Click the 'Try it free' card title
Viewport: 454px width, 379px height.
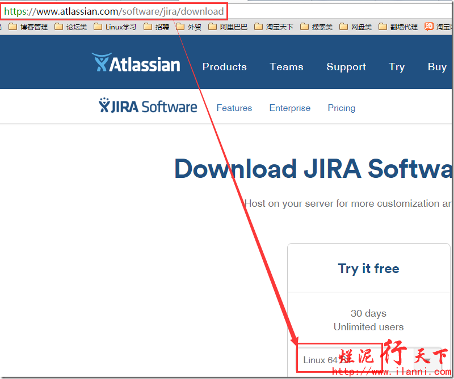(368, 269)
